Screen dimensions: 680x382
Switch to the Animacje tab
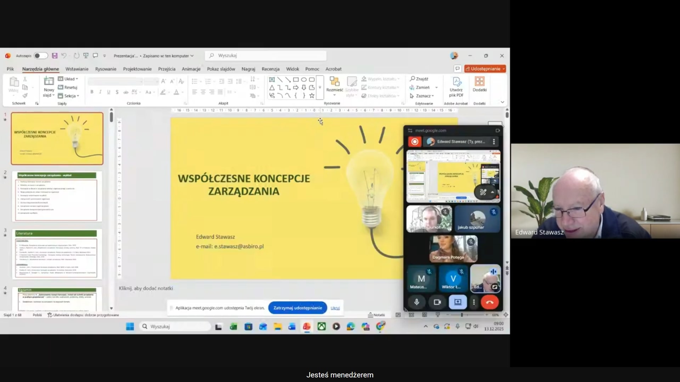tap(191, 69)
